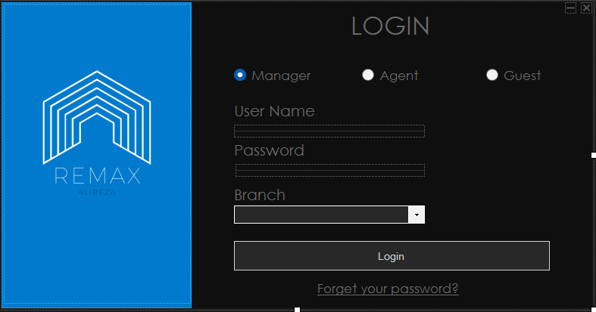Click the Password label
Screen dimensions: 596x312
(269, 151)
